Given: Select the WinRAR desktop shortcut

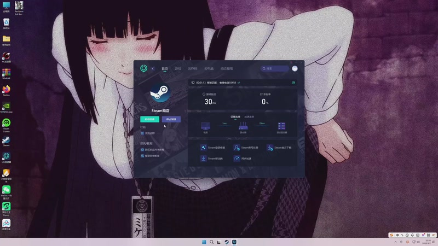Looking at the screenshot, I should tap(6, 74).
